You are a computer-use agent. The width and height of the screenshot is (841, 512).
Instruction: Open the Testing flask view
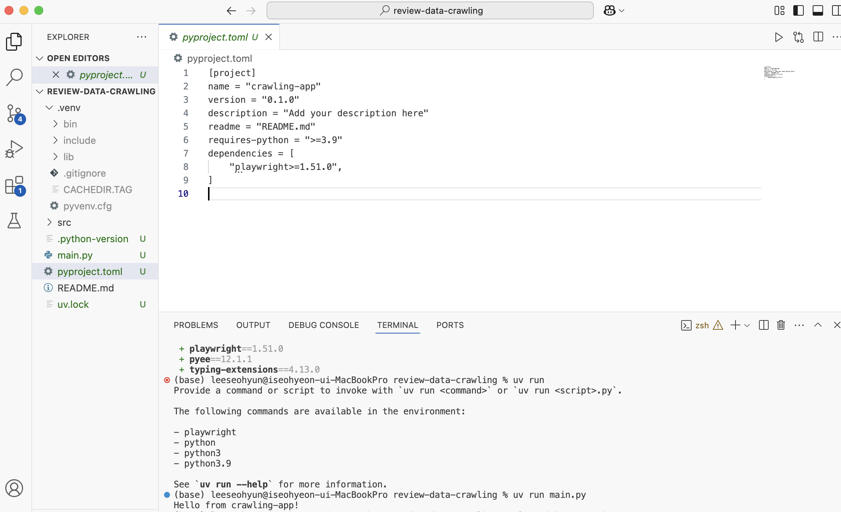click(x=14, y=221)
